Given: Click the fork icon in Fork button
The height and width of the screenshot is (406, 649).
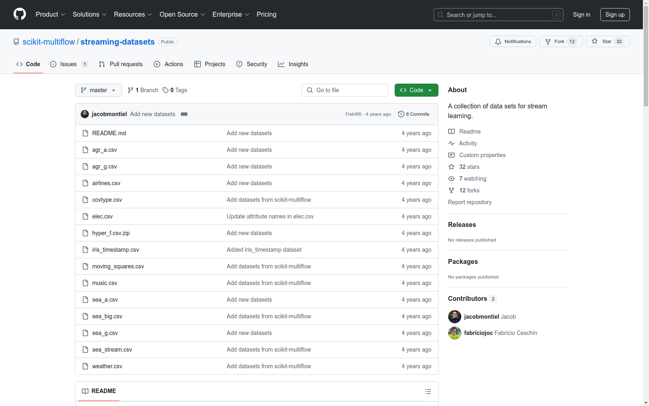Looking at the screenshot, I should [548, 41].
